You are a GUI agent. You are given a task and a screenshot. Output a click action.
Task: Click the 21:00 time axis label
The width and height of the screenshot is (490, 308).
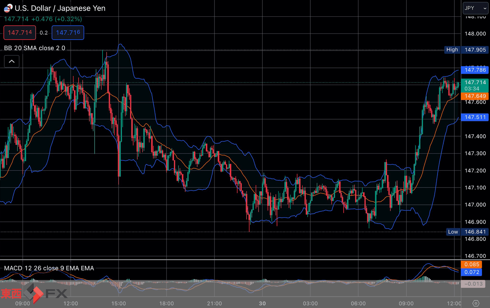pyautogui.click(x=214, y=304)
